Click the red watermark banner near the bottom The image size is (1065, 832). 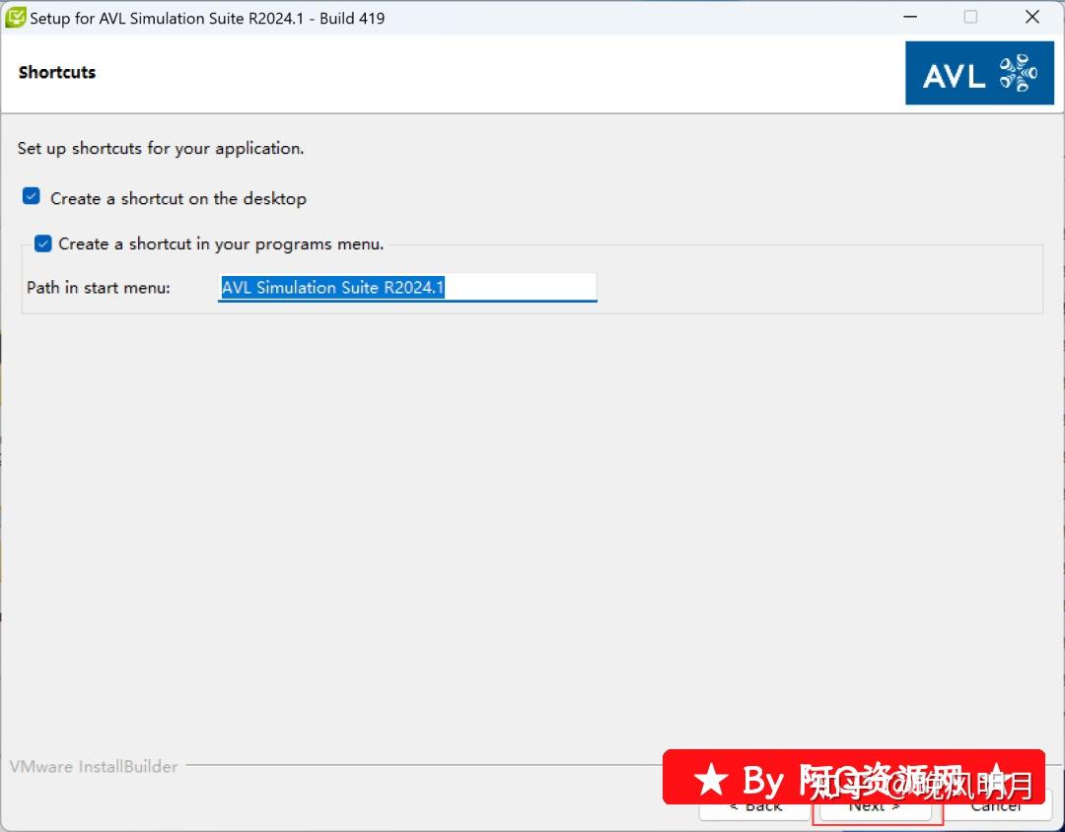[853, 780]
